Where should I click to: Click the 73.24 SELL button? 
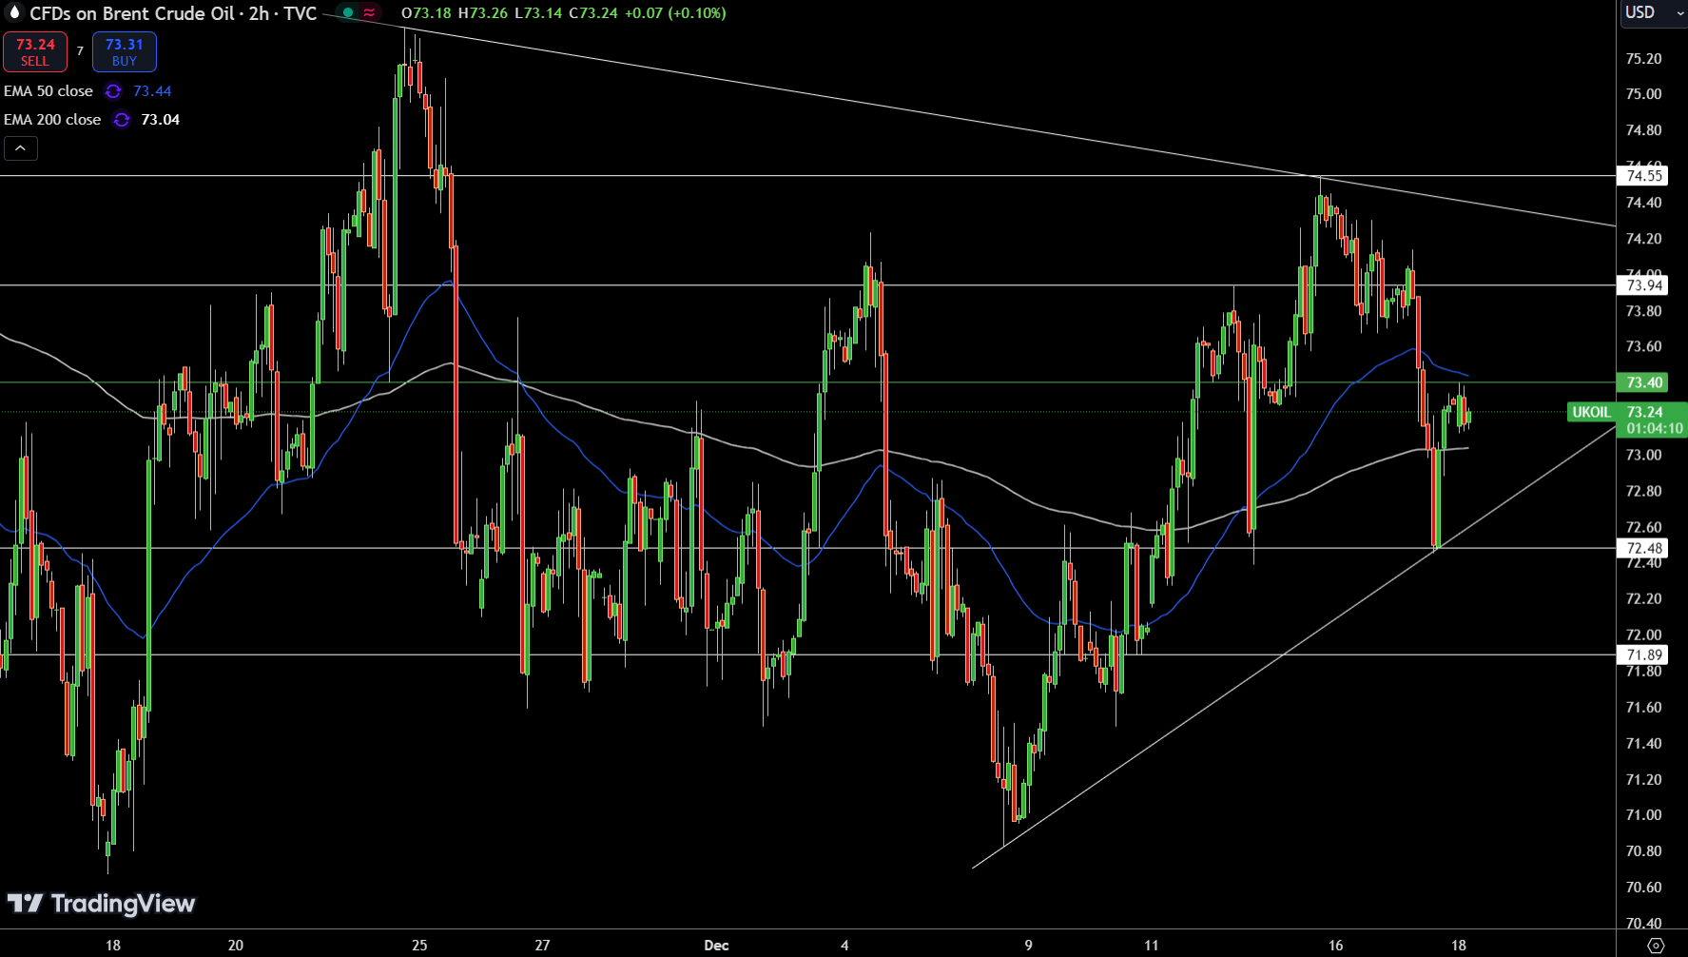tap(35, 52)
